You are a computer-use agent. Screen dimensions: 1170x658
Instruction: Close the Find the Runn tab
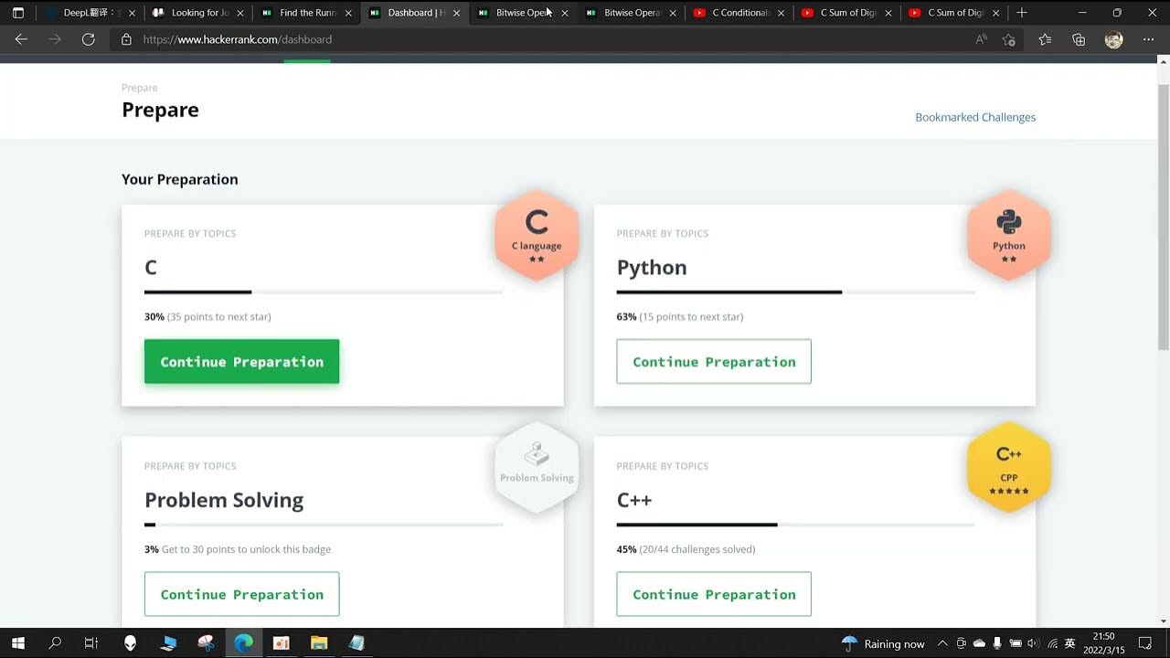click(348, 13)
